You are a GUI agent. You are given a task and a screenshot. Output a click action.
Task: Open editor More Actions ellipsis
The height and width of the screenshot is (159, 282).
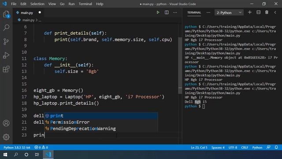pyautogui.click(x=175, y=12)
